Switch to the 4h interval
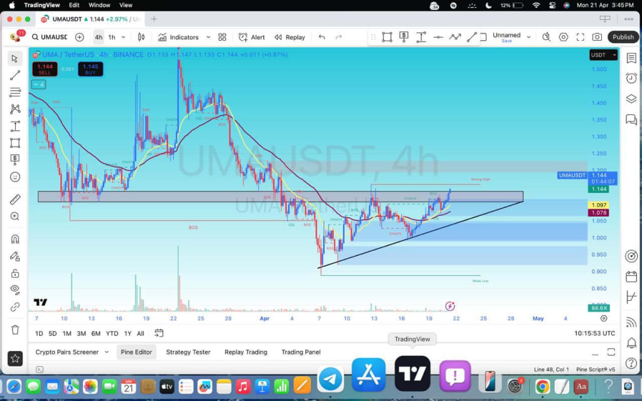The image size is (642, 401). pyautogui.click(x=98, y=37)
